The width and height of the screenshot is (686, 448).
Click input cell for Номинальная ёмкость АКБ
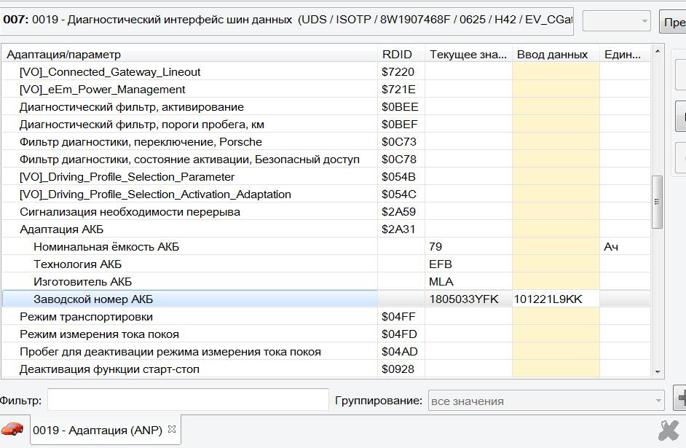pyautogui.click(x=556, y=247)
